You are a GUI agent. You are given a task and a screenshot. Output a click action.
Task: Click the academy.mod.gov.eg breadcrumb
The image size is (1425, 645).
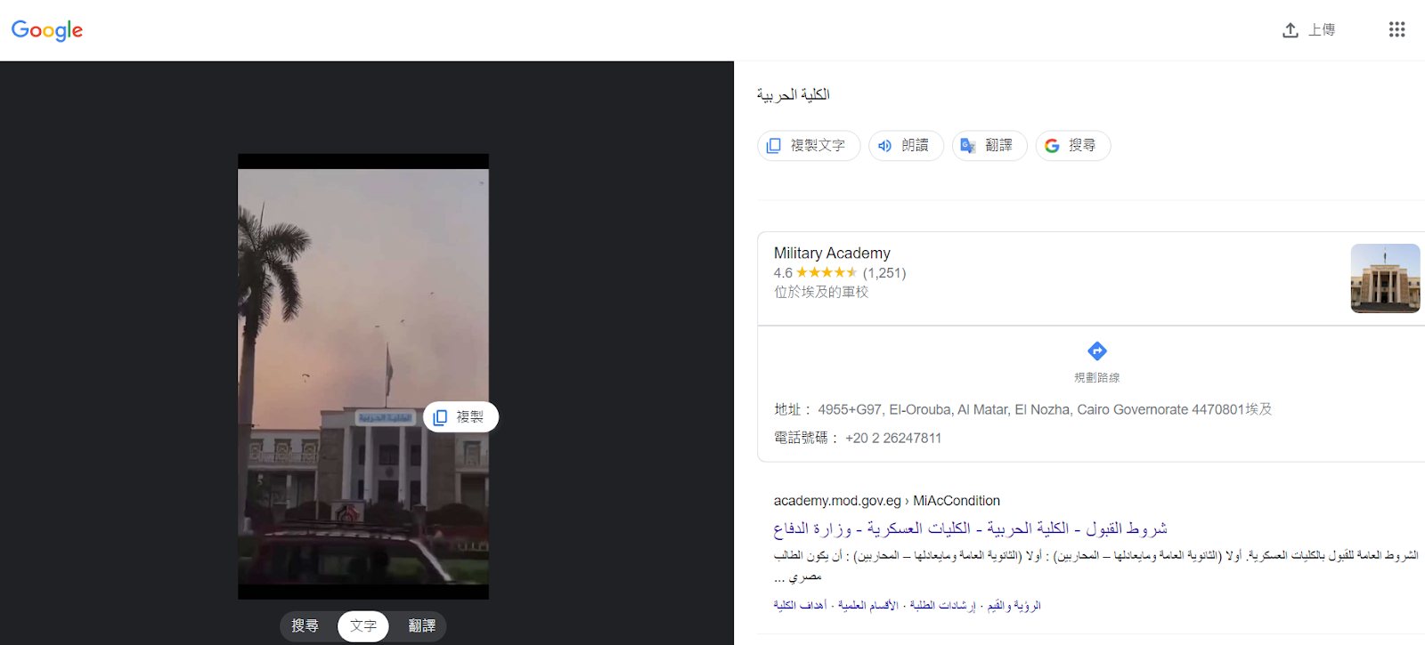[x=887, y=501]
